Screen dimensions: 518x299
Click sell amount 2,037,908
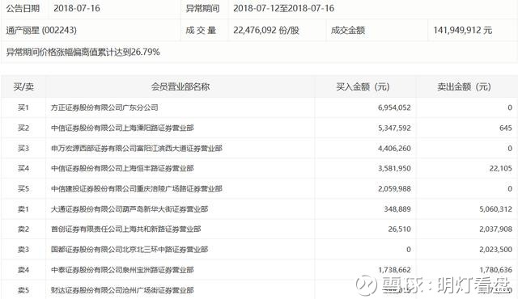pos(496,230)
